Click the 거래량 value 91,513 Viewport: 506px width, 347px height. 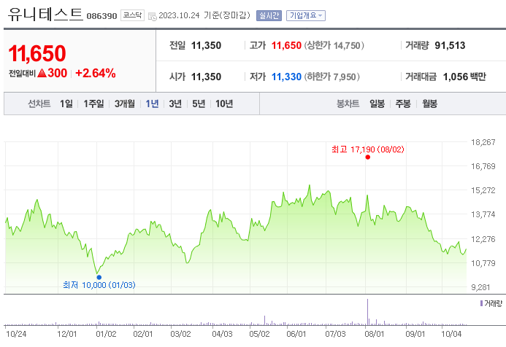pos(450,45)
